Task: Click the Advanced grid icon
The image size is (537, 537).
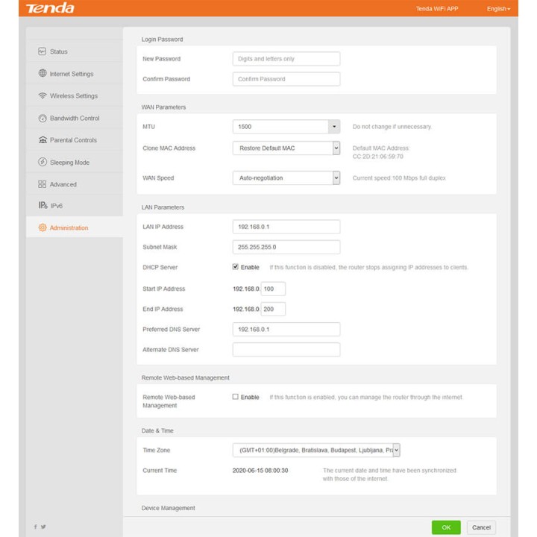Action: [x=42, y=184]
